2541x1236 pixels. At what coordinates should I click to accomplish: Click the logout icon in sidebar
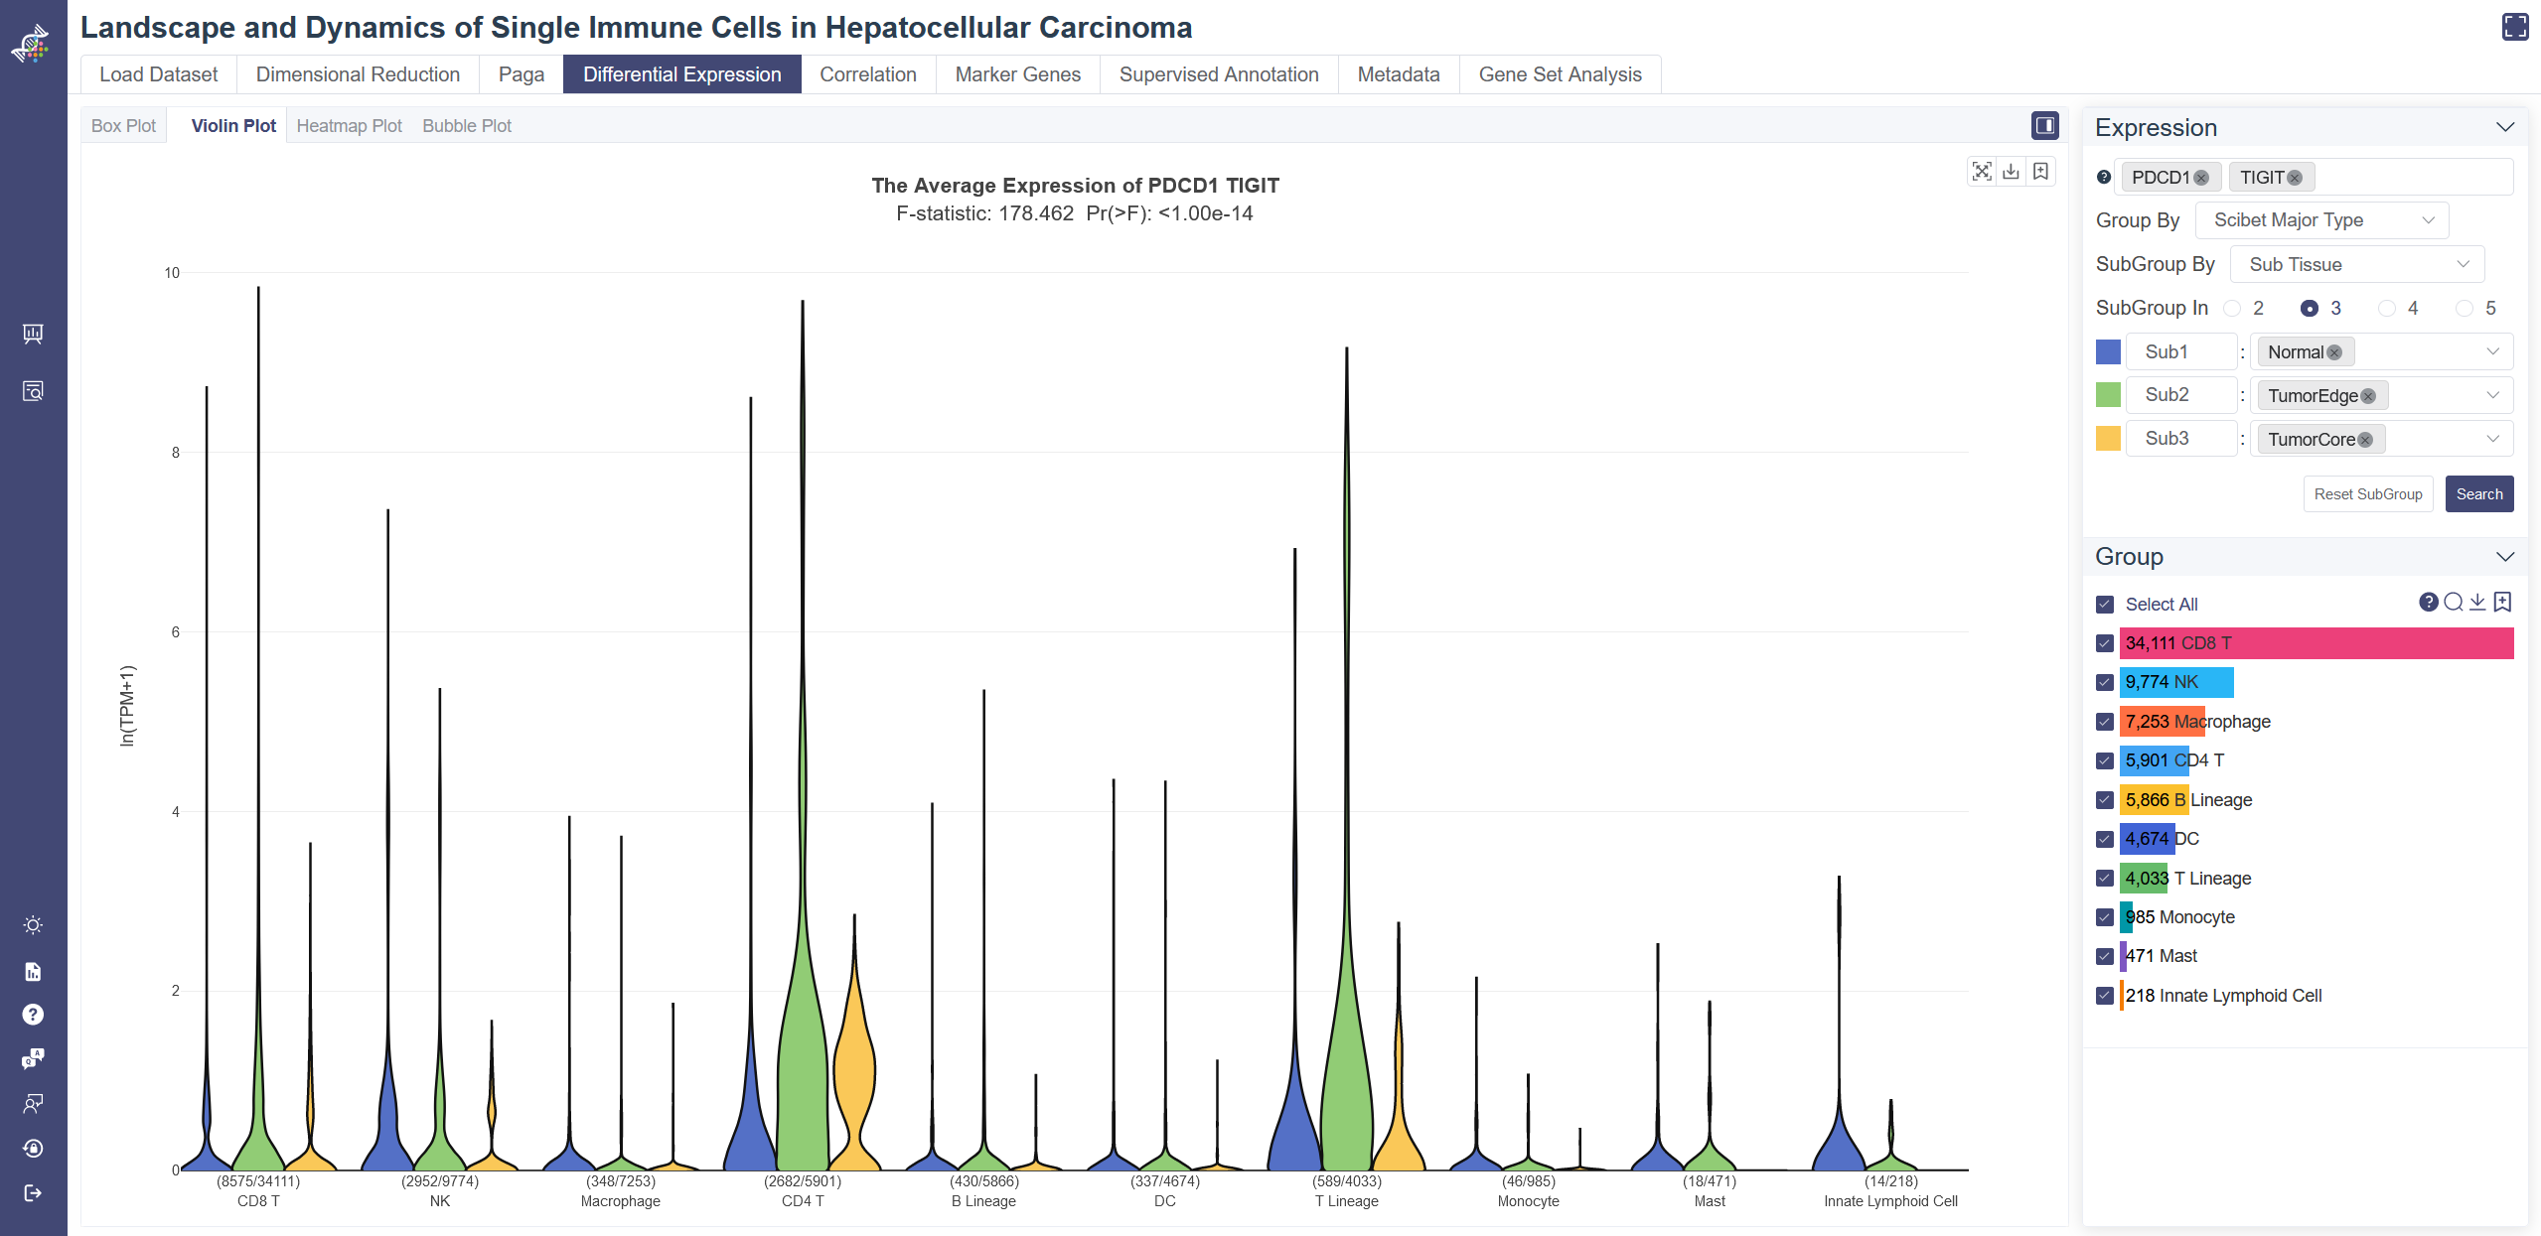point(33,1192)
